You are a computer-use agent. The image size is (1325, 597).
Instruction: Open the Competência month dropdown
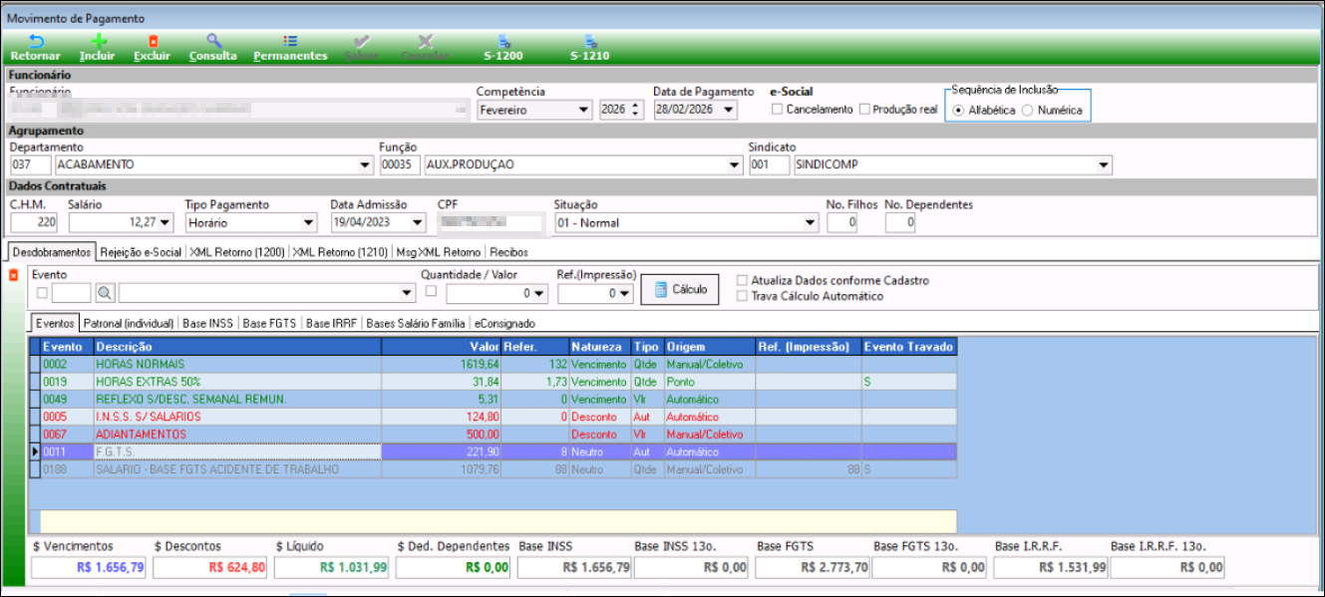pyautogui.click(x=583, y=110)
